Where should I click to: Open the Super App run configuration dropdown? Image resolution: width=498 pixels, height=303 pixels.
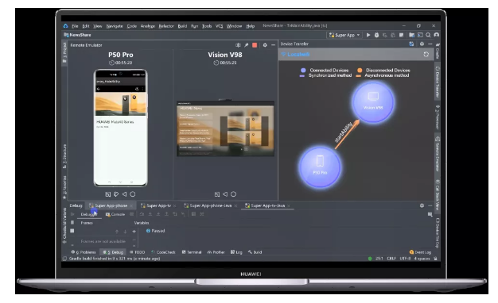[344, 35]
